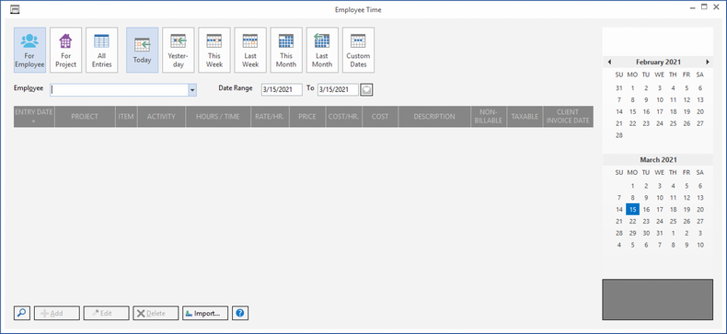Filter entries to Last Month
Image resolution: width=727 pixels, height=334 pixels.
[322, 50]
